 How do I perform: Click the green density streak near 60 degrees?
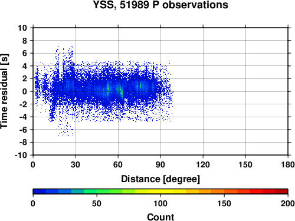point(120,91)
